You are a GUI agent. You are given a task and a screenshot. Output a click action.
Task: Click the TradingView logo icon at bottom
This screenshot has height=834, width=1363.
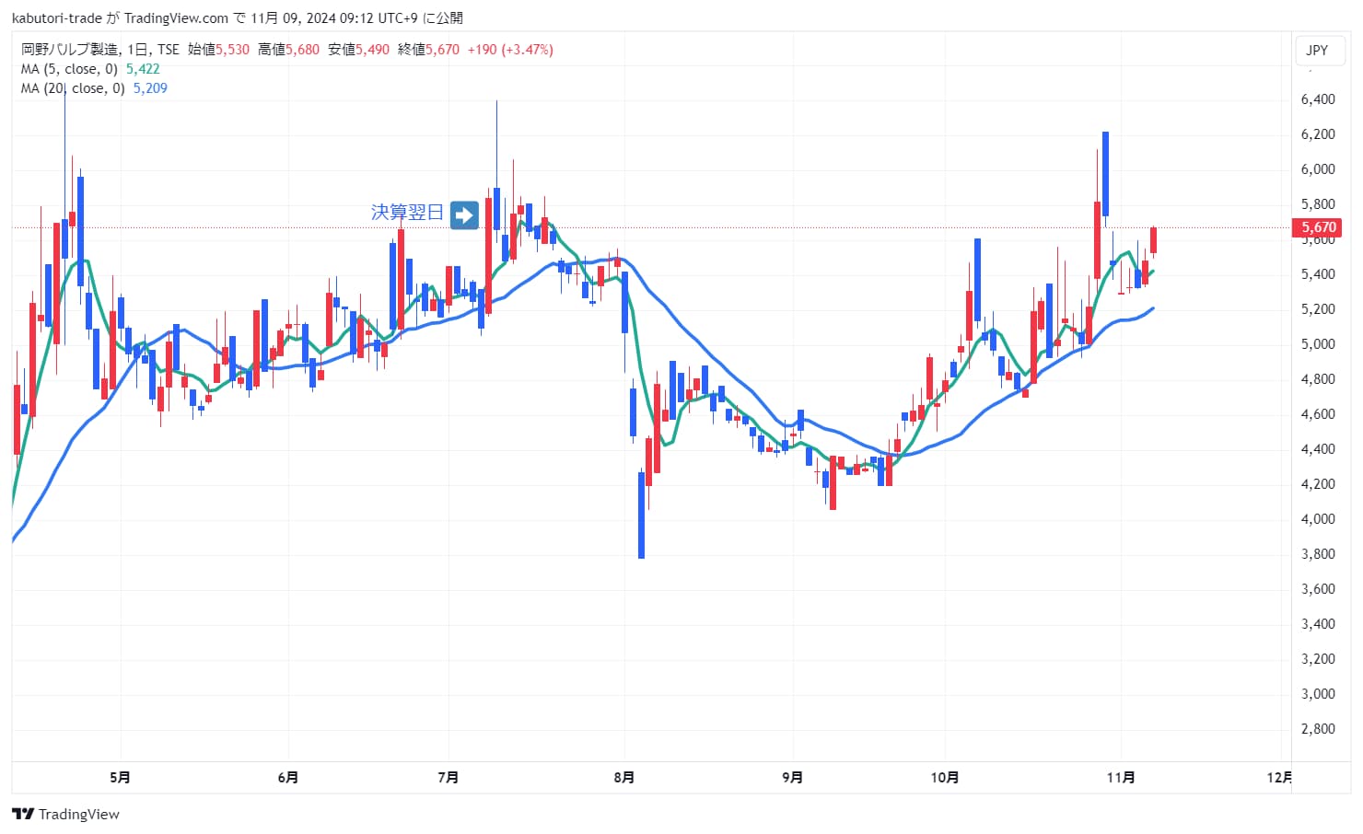[x=22, y=814]
